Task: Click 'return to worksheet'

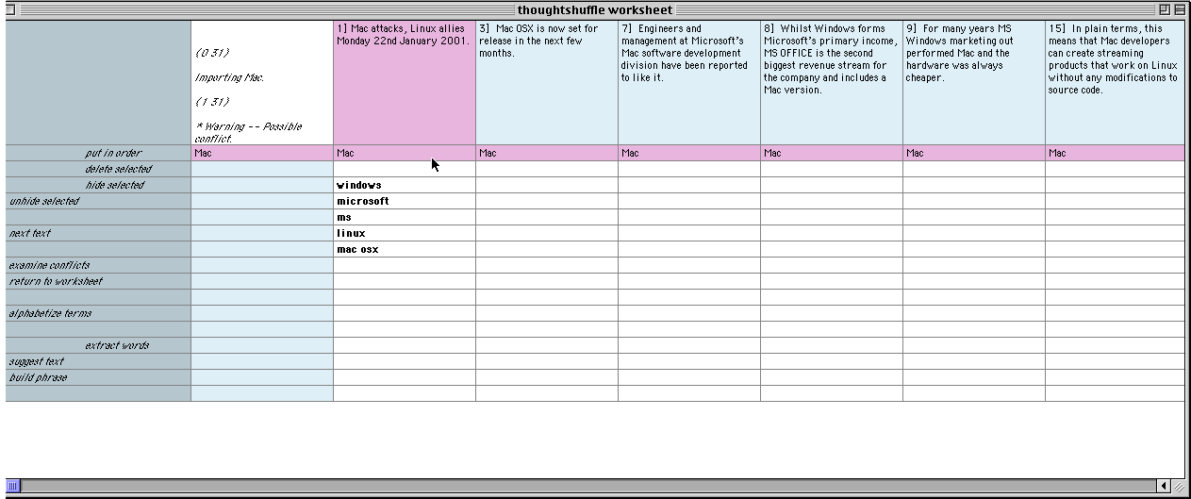Action: click(x=56, y=281)
